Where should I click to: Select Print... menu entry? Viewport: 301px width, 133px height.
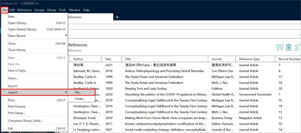pyautogui.click(x=34, y=100)
